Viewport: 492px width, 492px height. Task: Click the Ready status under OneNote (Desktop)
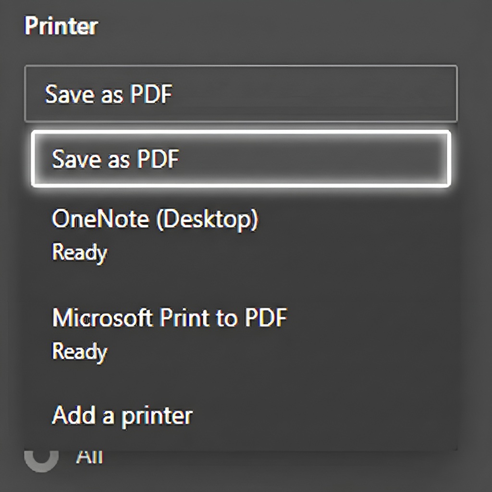79,252
